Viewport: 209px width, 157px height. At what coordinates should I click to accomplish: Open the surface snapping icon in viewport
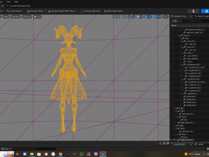point(134,17)
